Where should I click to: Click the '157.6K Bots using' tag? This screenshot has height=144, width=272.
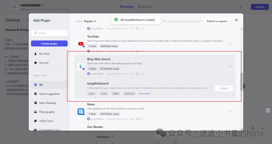pos(109,69)
